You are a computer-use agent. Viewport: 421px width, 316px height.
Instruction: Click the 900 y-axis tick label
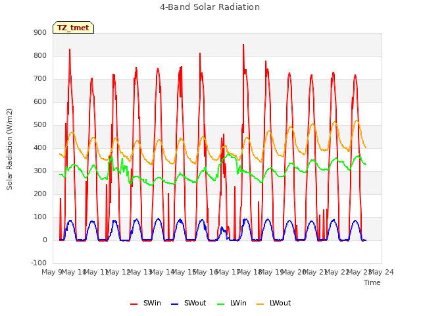coord(40,32)
